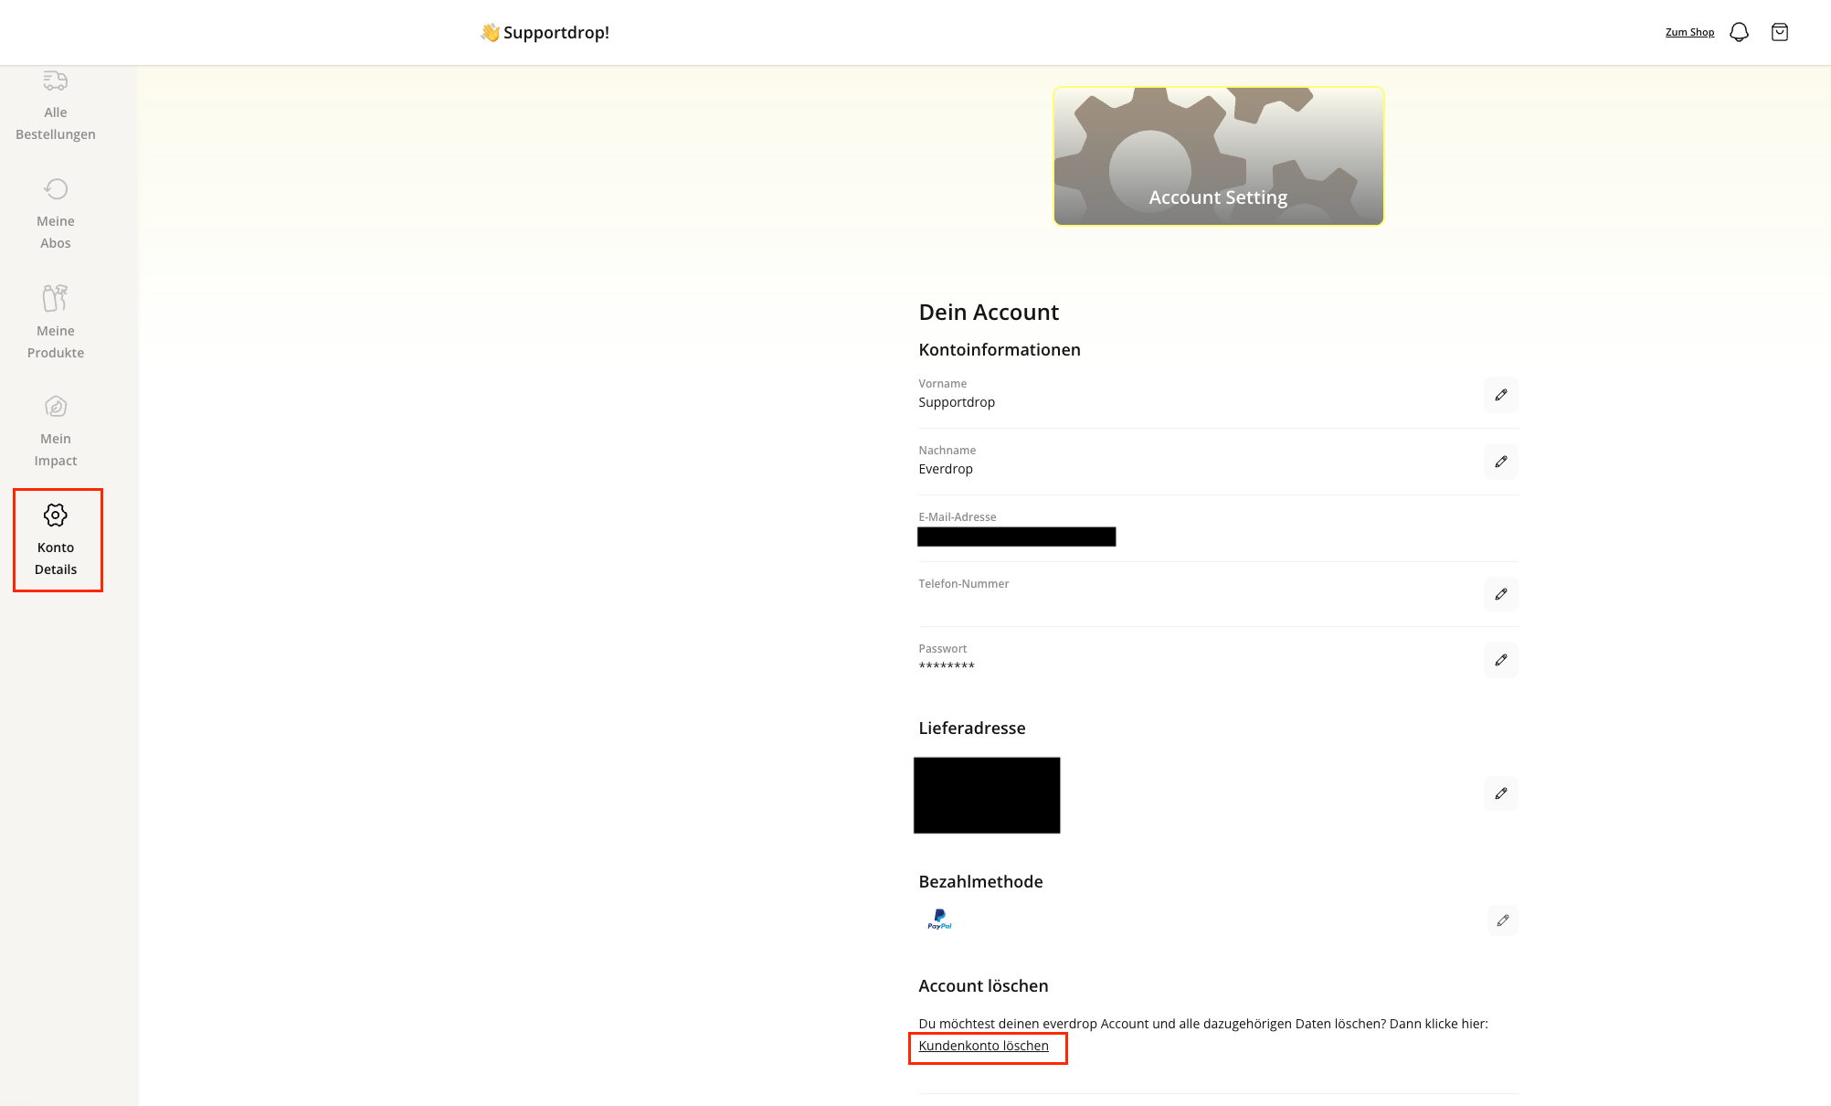Edit Lieferadresse with pencil icon
The image size is (1831, 1106).
pyautogui.click(x=1501, y=793)
